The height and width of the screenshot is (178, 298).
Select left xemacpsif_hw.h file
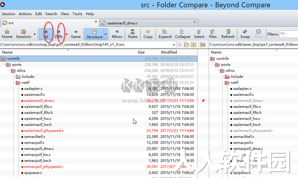[x=38, y=161]
